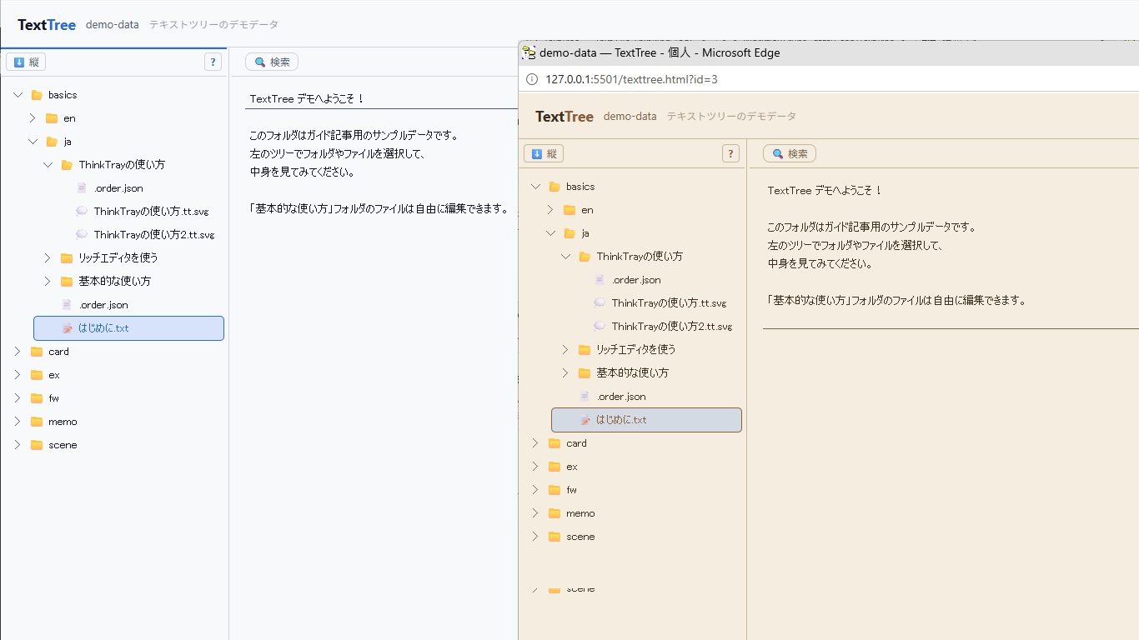Select .order.json directly above はじめに.txt in background white window
The height and width of the screenshot is (640, 1139).
coord(103,305)
